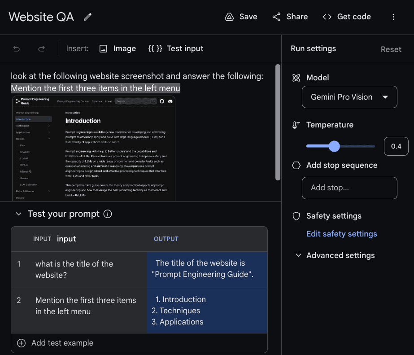
Task: Open the Gemini Pro Vision model dropdown
Action: pyautogui.click(x=349, y=97)
